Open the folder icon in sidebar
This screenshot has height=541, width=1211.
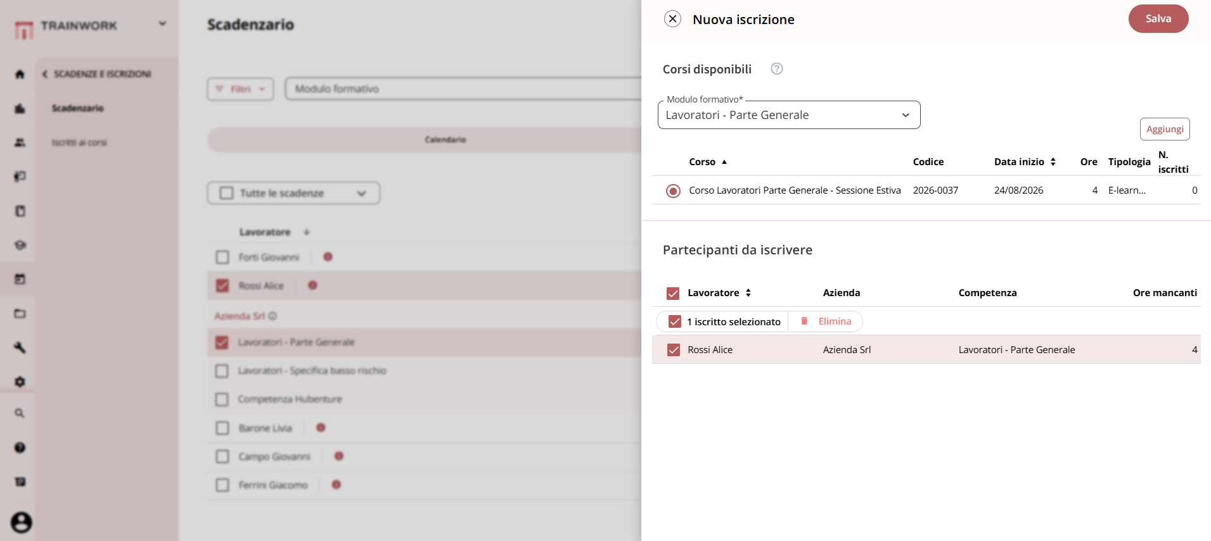20,313
